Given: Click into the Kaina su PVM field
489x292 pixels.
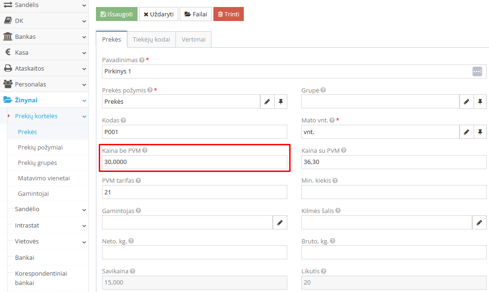Looking at the screenshot, I should 394,162.
